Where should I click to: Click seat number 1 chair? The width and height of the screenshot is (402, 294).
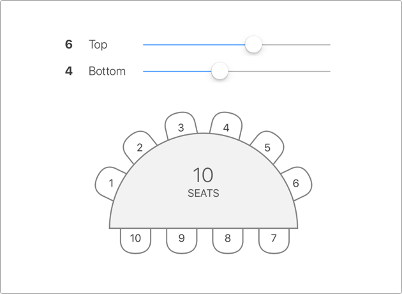tap(110, 183)
